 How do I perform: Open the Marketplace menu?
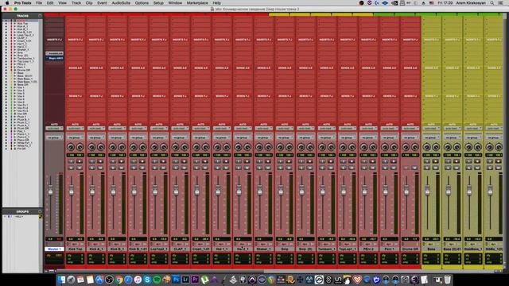[x=197, y=3]
